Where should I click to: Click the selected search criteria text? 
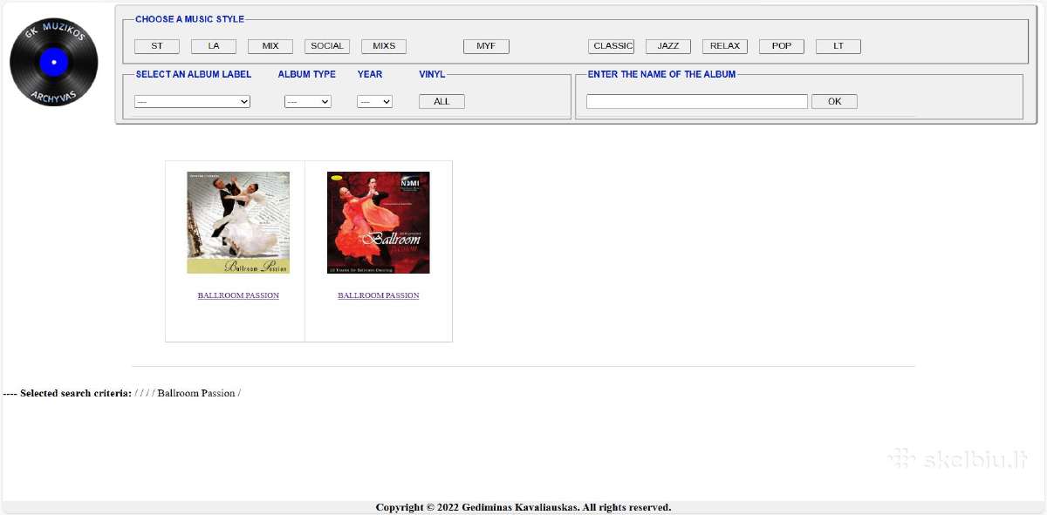point(122,393)
